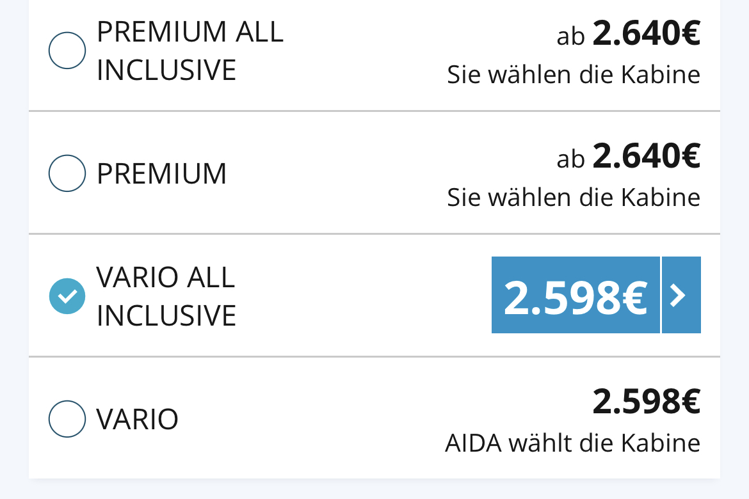Click the ab 2.640€ price for Premium All Inclusive

pyautogui.click(x=628, y=33)
